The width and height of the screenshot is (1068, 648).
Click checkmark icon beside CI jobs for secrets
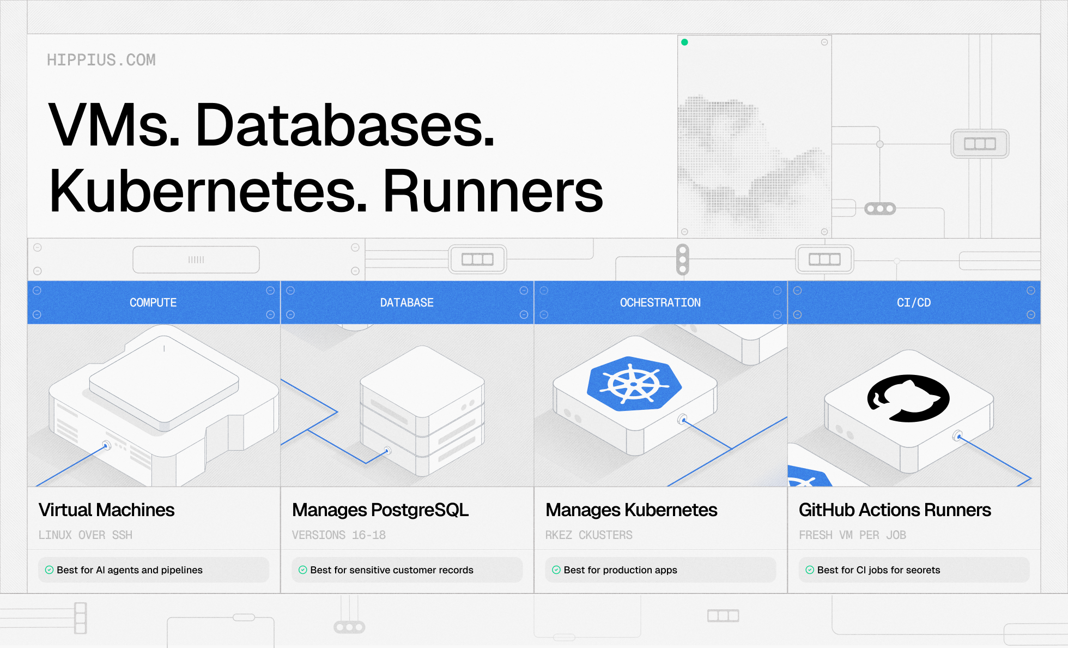click(810, 570)
